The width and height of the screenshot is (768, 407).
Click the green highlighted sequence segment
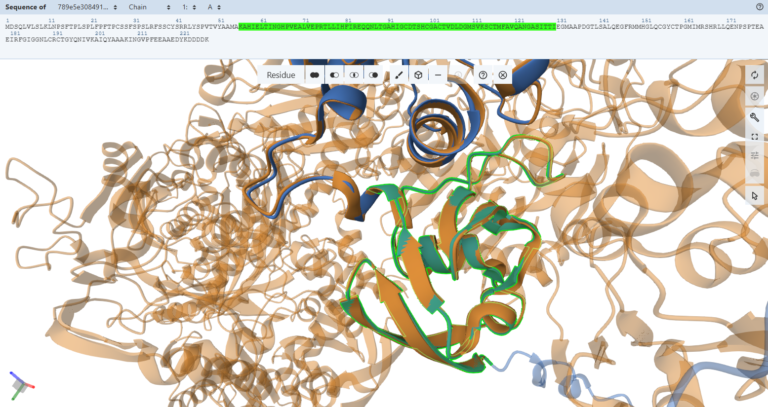tap(397, 27)
